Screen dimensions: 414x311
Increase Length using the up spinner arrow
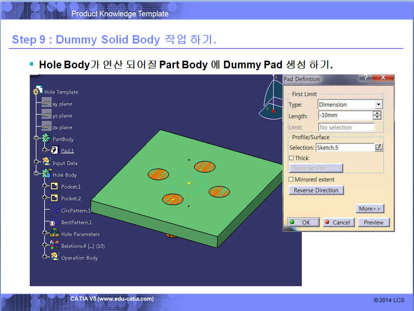pos(377,113)
